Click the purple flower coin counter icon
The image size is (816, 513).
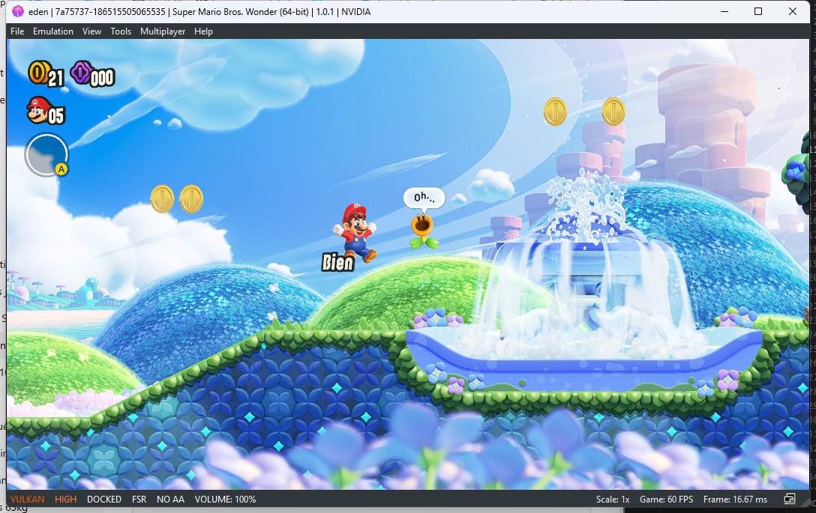pos(81,73)
